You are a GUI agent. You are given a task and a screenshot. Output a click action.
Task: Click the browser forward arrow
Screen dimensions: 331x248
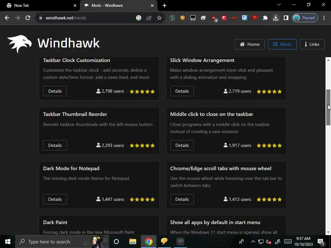pyautogui.click(x=17, y=18)
